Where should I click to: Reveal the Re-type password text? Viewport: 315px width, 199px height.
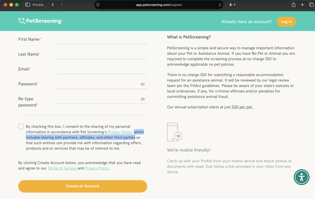point(142,99)
